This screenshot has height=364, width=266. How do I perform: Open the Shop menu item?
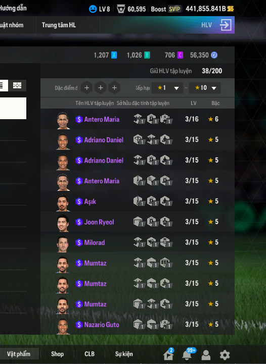click(x=57, y=354)
